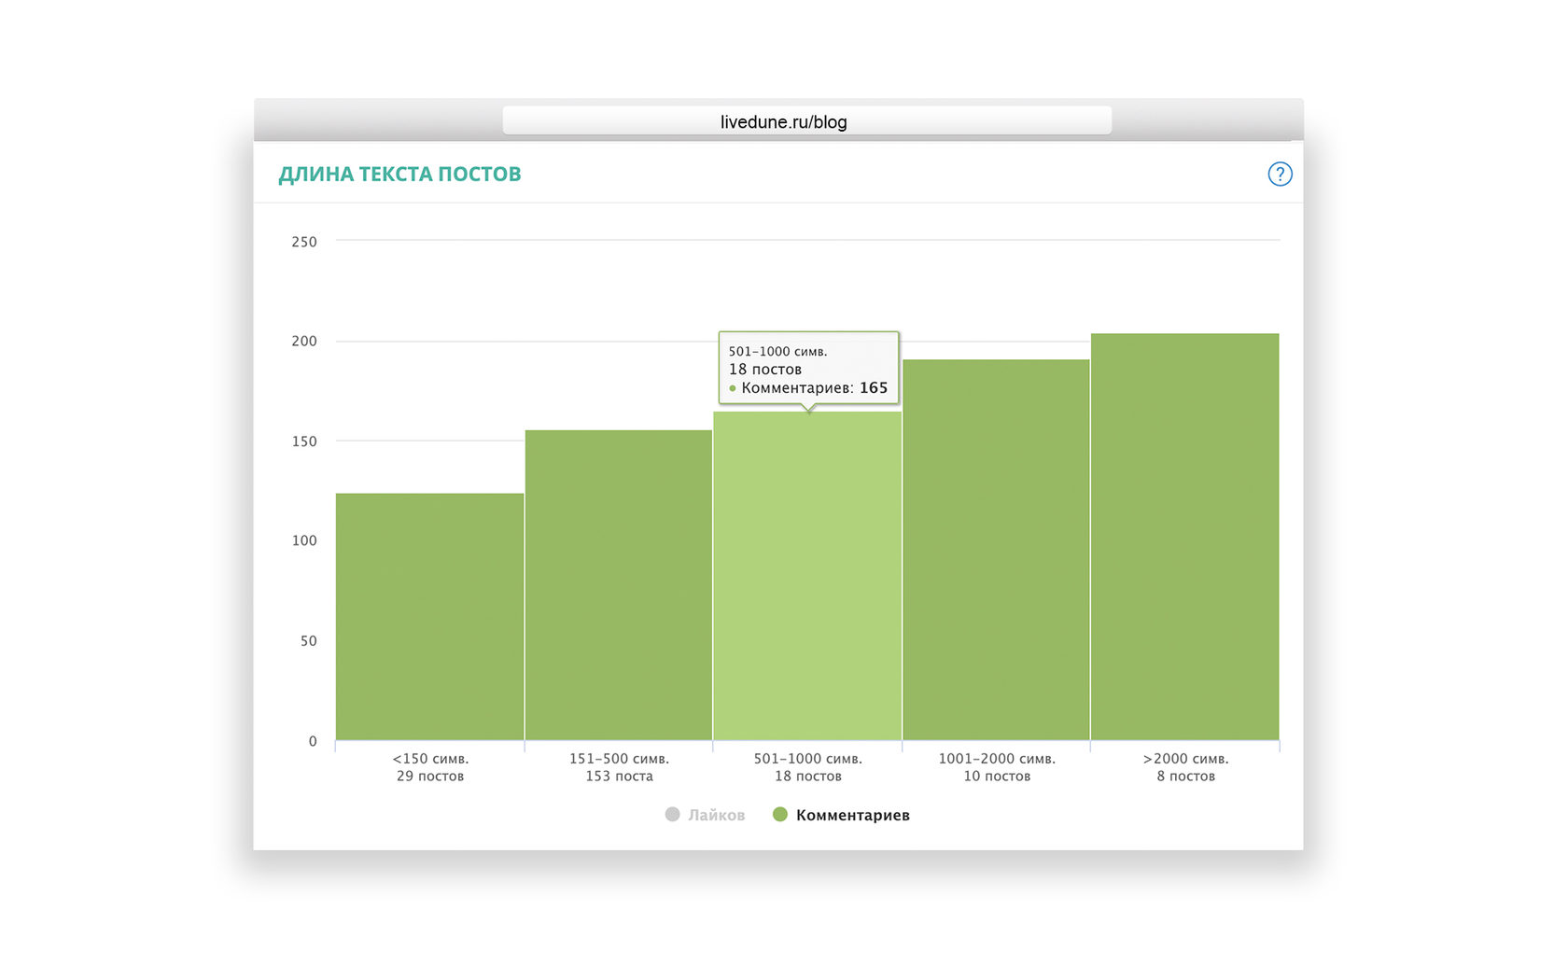Click the y-axis value 150

click(x=304, y=441)
